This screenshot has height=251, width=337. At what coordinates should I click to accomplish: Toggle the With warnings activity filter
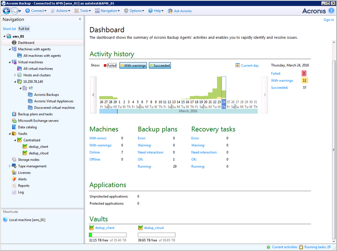(x=133, y=66)
